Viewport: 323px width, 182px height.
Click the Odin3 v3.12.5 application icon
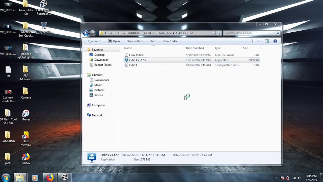(x=126, y=60)
